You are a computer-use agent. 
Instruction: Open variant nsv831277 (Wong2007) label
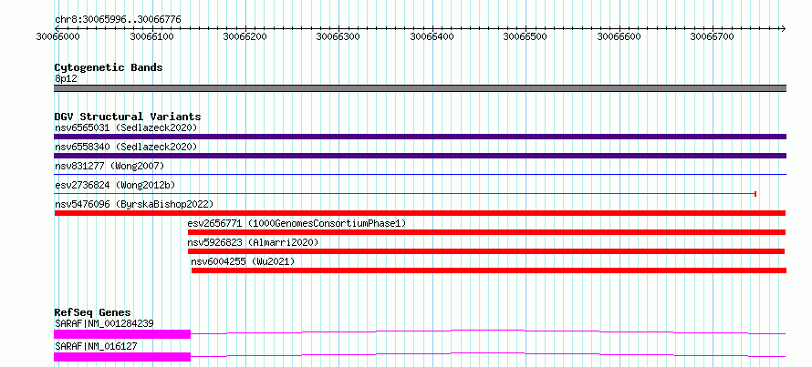109,166
